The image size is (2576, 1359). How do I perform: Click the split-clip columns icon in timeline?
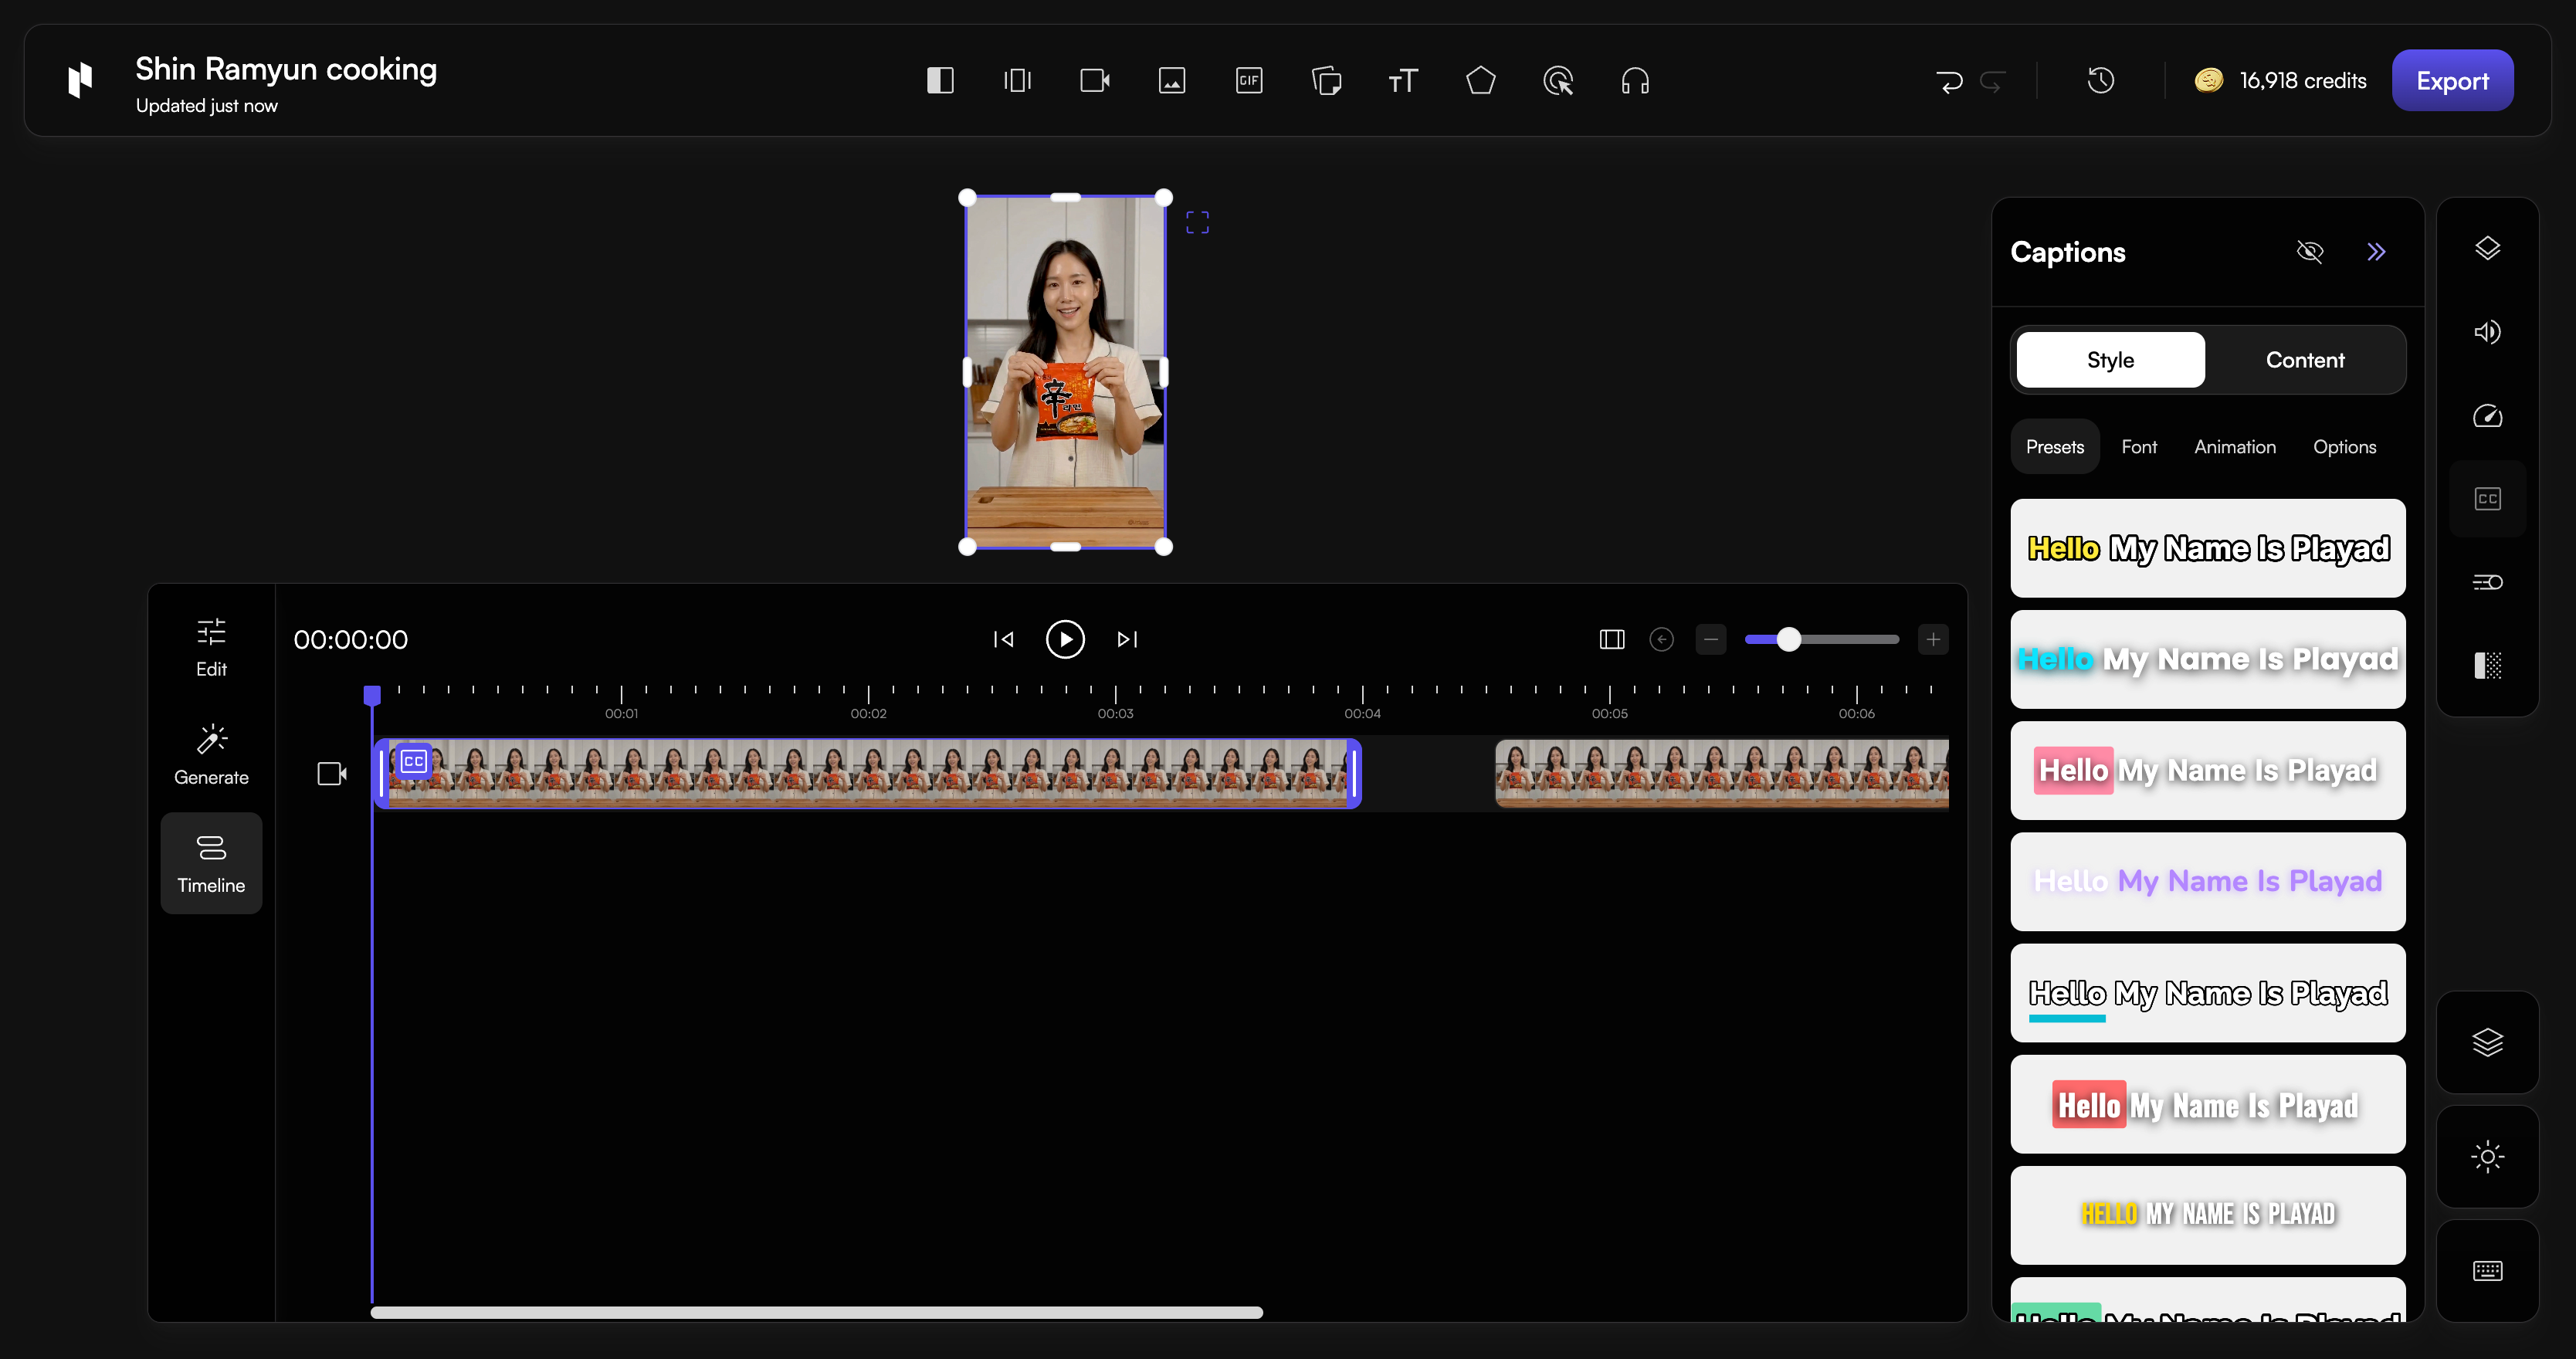[1611, 639]
